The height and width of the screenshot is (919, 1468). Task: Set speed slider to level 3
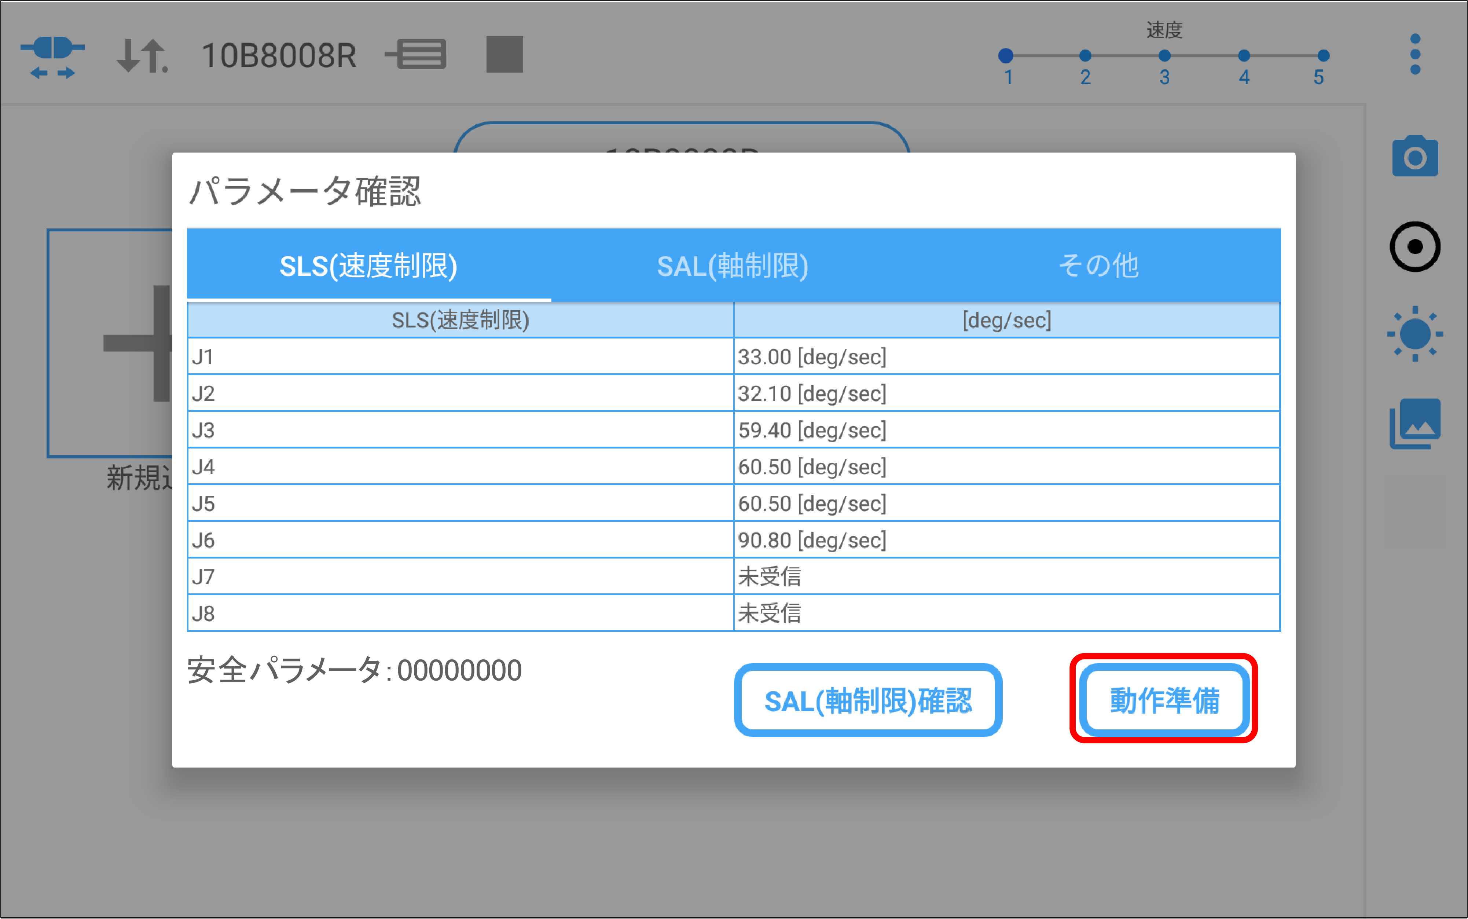(1164, 56)
